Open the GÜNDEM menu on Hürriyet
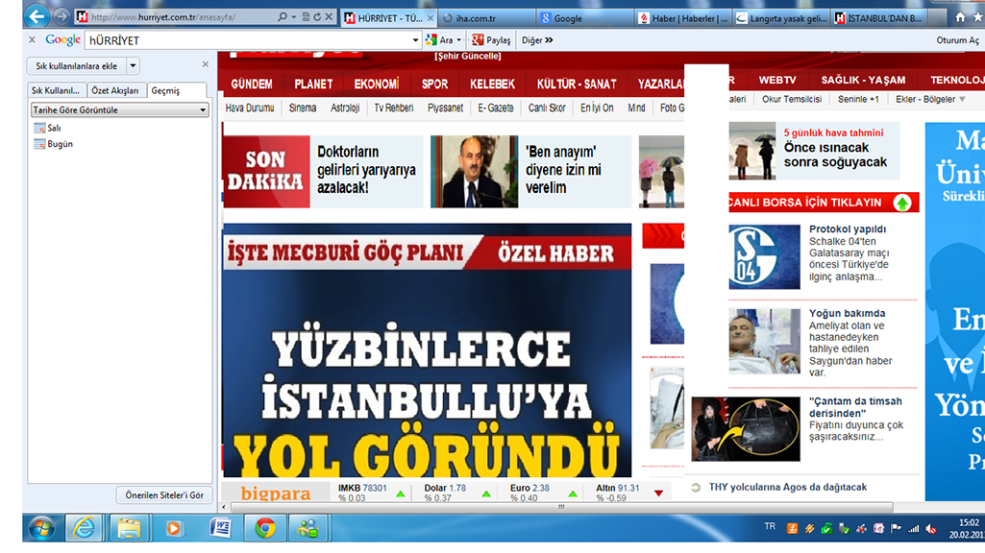Screen dimensions: 985x553 251,84
